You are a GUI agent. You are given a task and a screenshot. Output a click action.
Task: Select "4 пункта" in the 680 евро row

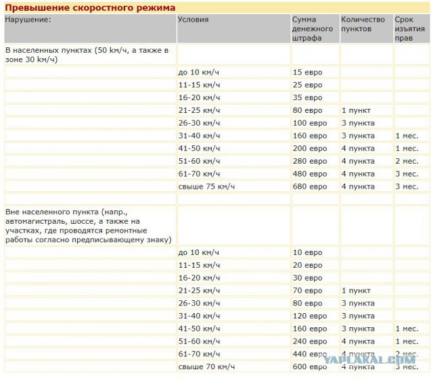pos(358,187)
